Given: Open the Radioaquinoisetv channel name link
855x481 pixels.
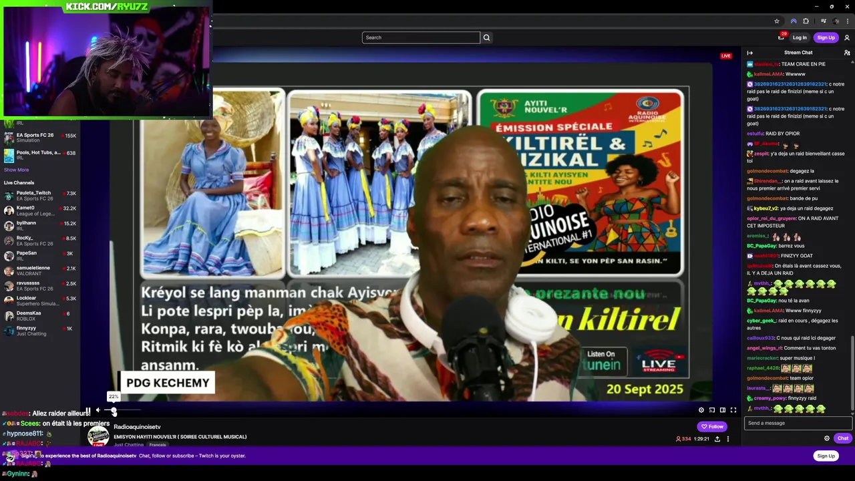Looking at the screenshot, I should (137, 427).
